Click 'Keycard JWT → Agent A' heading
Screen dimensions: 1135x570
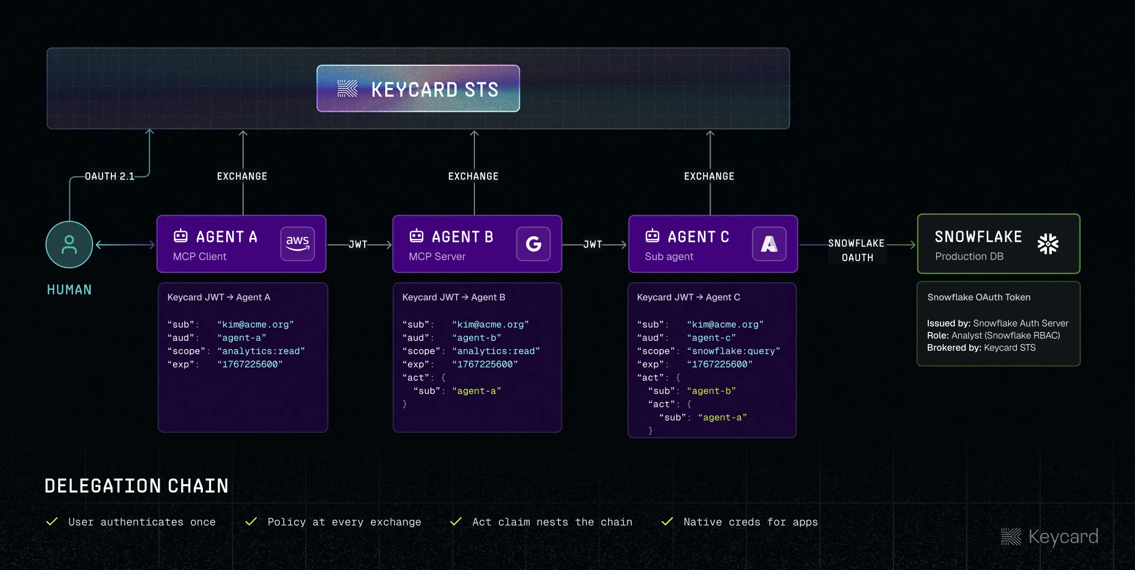click(219, 297)
